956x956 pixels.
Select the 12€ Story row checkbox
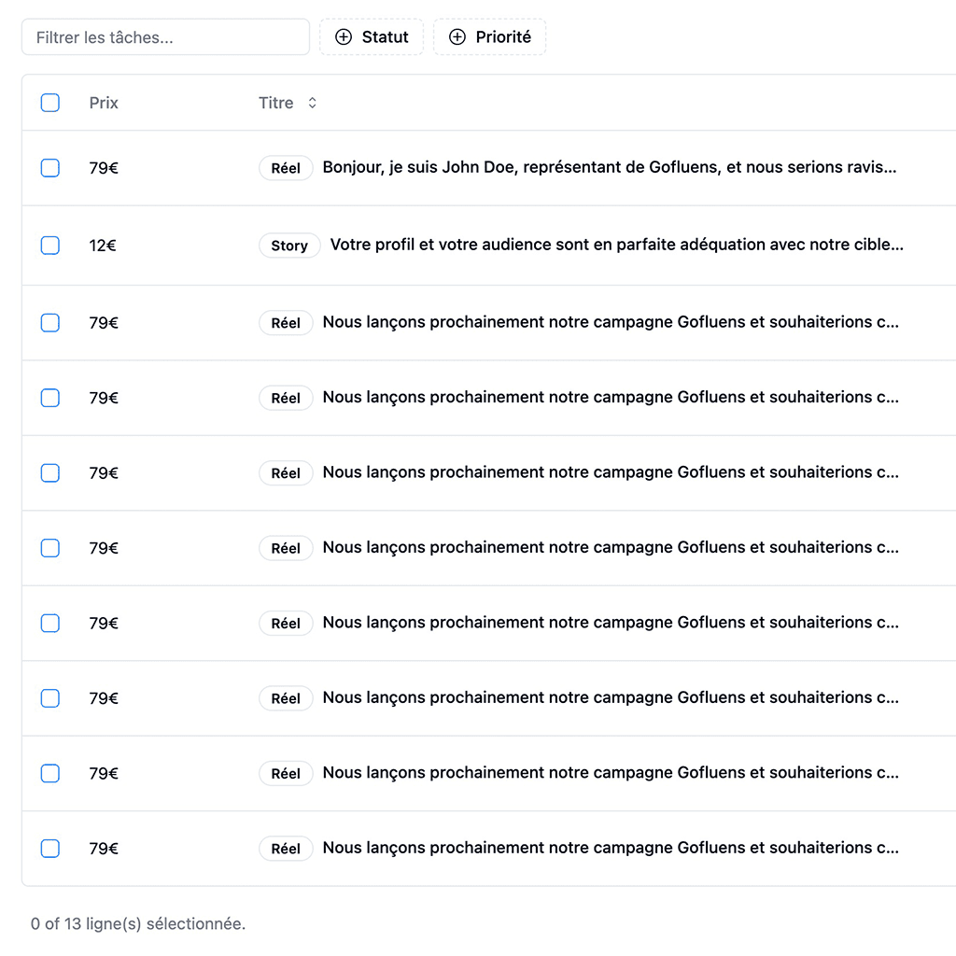(50, 246)
